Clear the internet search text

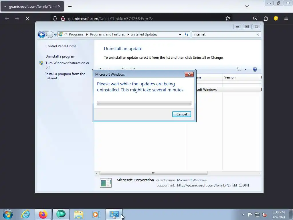(258, 34)
